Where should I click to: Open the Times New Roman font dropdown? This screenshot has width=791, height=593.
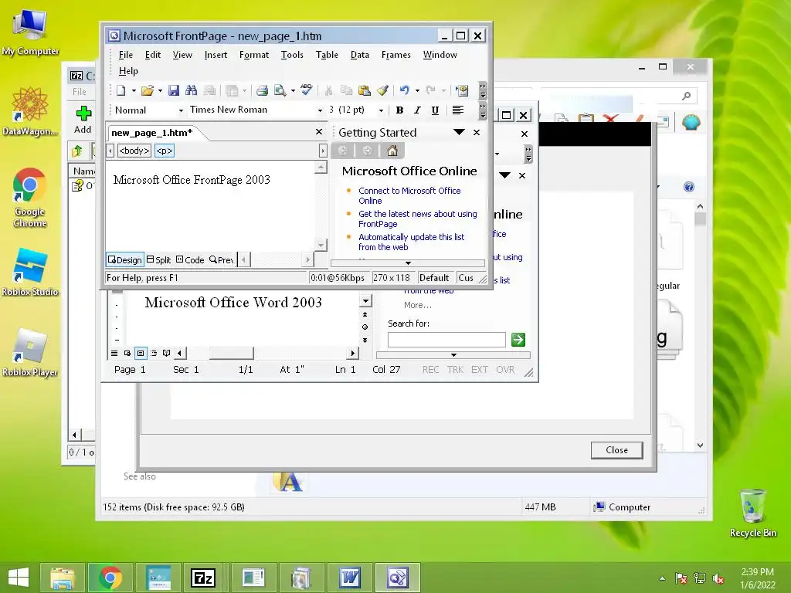pos(320,110)
